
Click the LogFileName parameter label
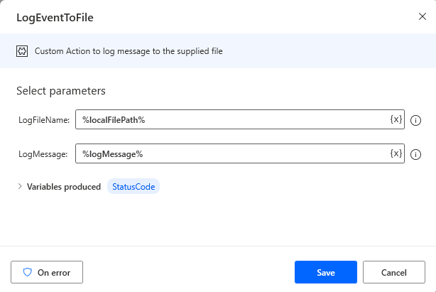click(44, 120)
